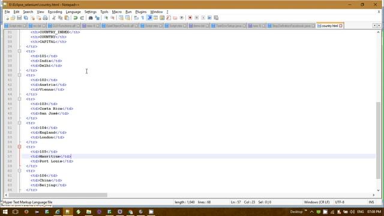Click the Save recorded macro icon
This screenshot has width=384, height=216.
[x=216, y=18]
